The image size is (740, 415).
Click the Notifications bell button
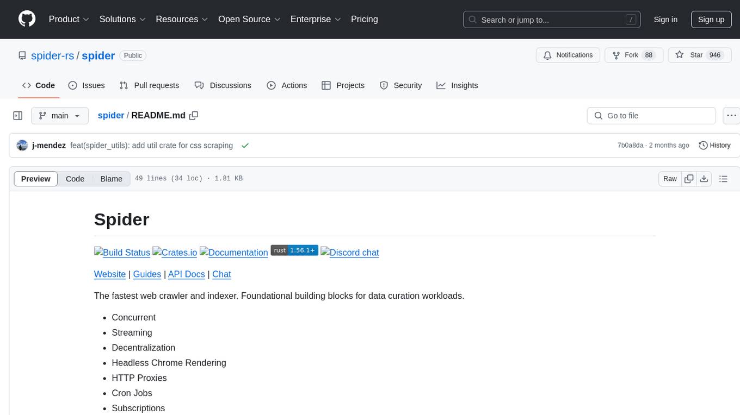568,55
